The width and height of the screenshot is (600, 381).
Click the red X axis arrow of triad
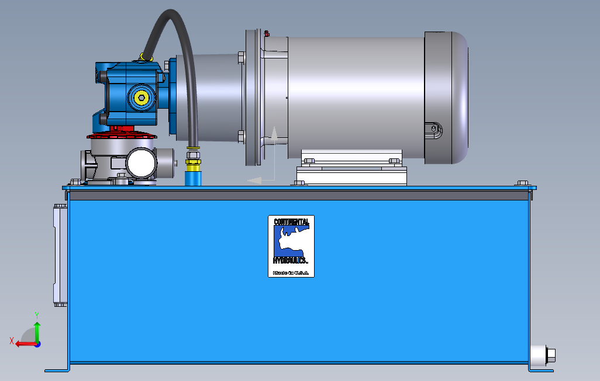pos(26,344)
